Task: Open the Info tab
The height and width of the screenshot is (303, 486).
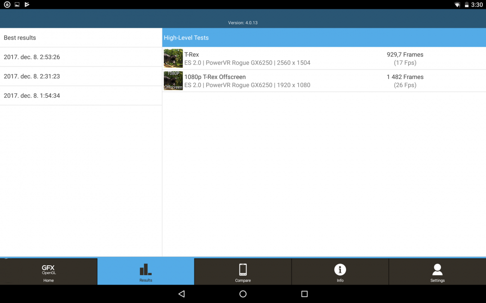Action: pos(340,272)
